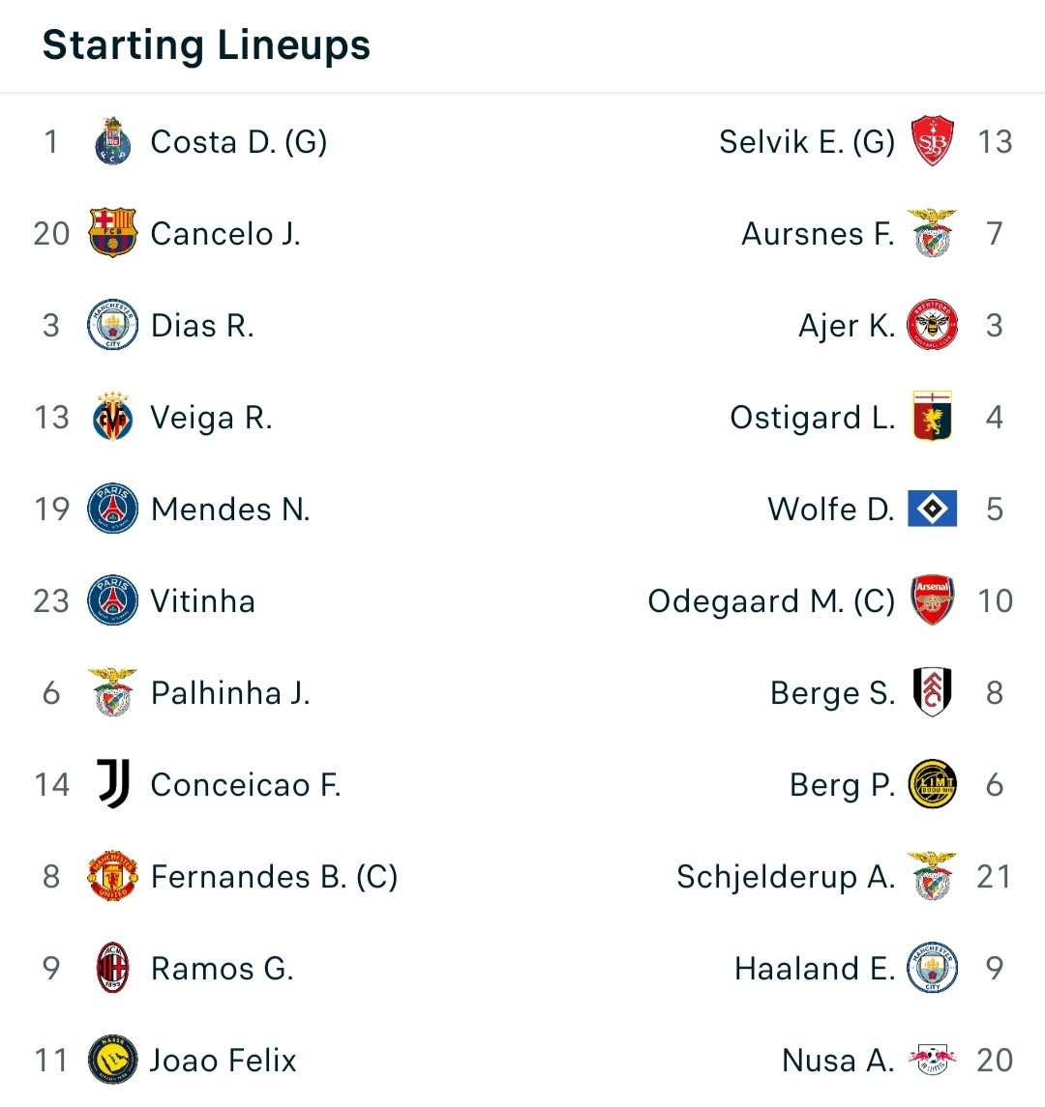Tap the Manchester United crest beside Fernandes B.
The height and width of the screenshot is (1107, 1045).
(x=112, y=875)
